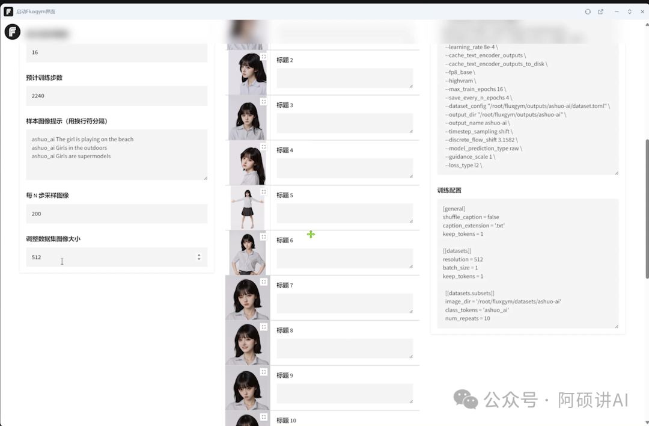The width and height of the screenshot is (649, 426).
Task: Click the title bar app icon
Action: coord(8,11)
